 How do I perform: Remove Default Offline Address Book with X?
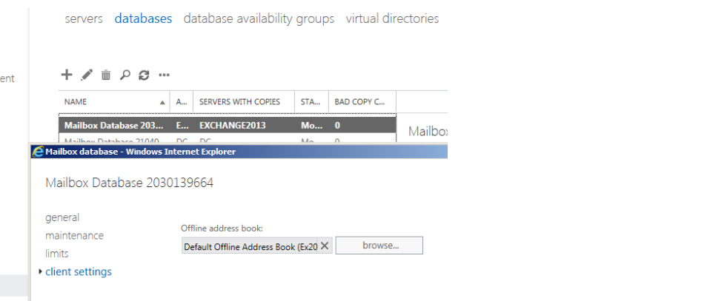(325, 246)
